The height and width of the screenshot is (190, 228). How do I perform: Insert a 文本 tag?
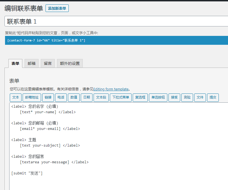point(16,97)
